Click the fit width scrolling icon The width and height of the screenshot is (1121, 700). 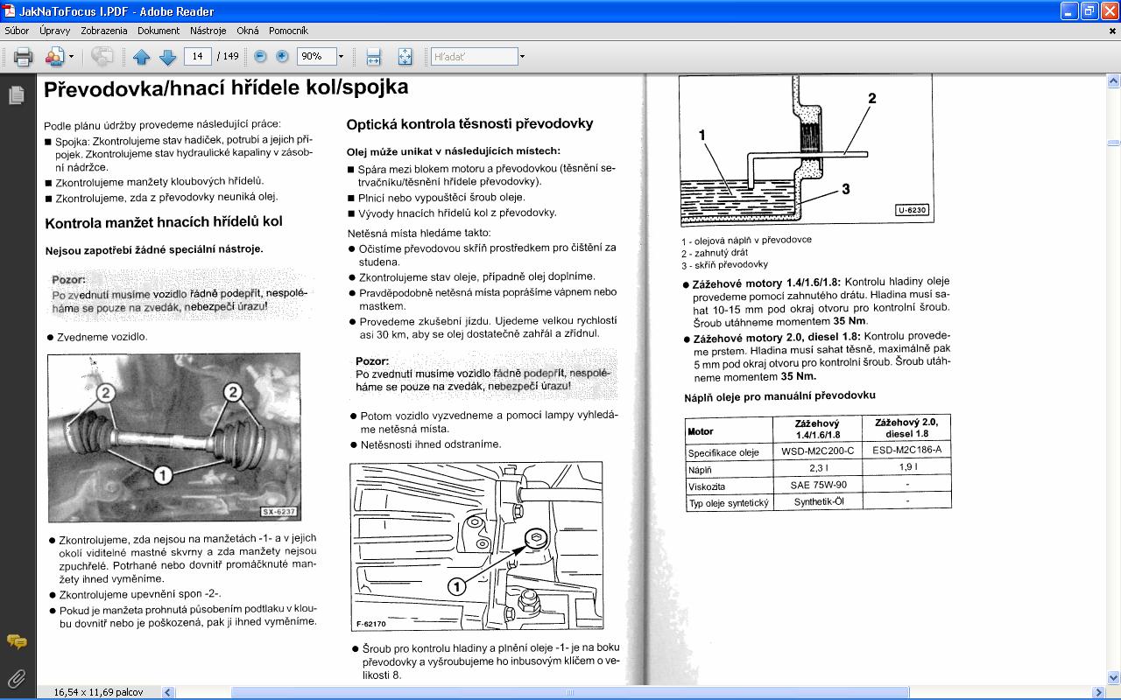373,57
